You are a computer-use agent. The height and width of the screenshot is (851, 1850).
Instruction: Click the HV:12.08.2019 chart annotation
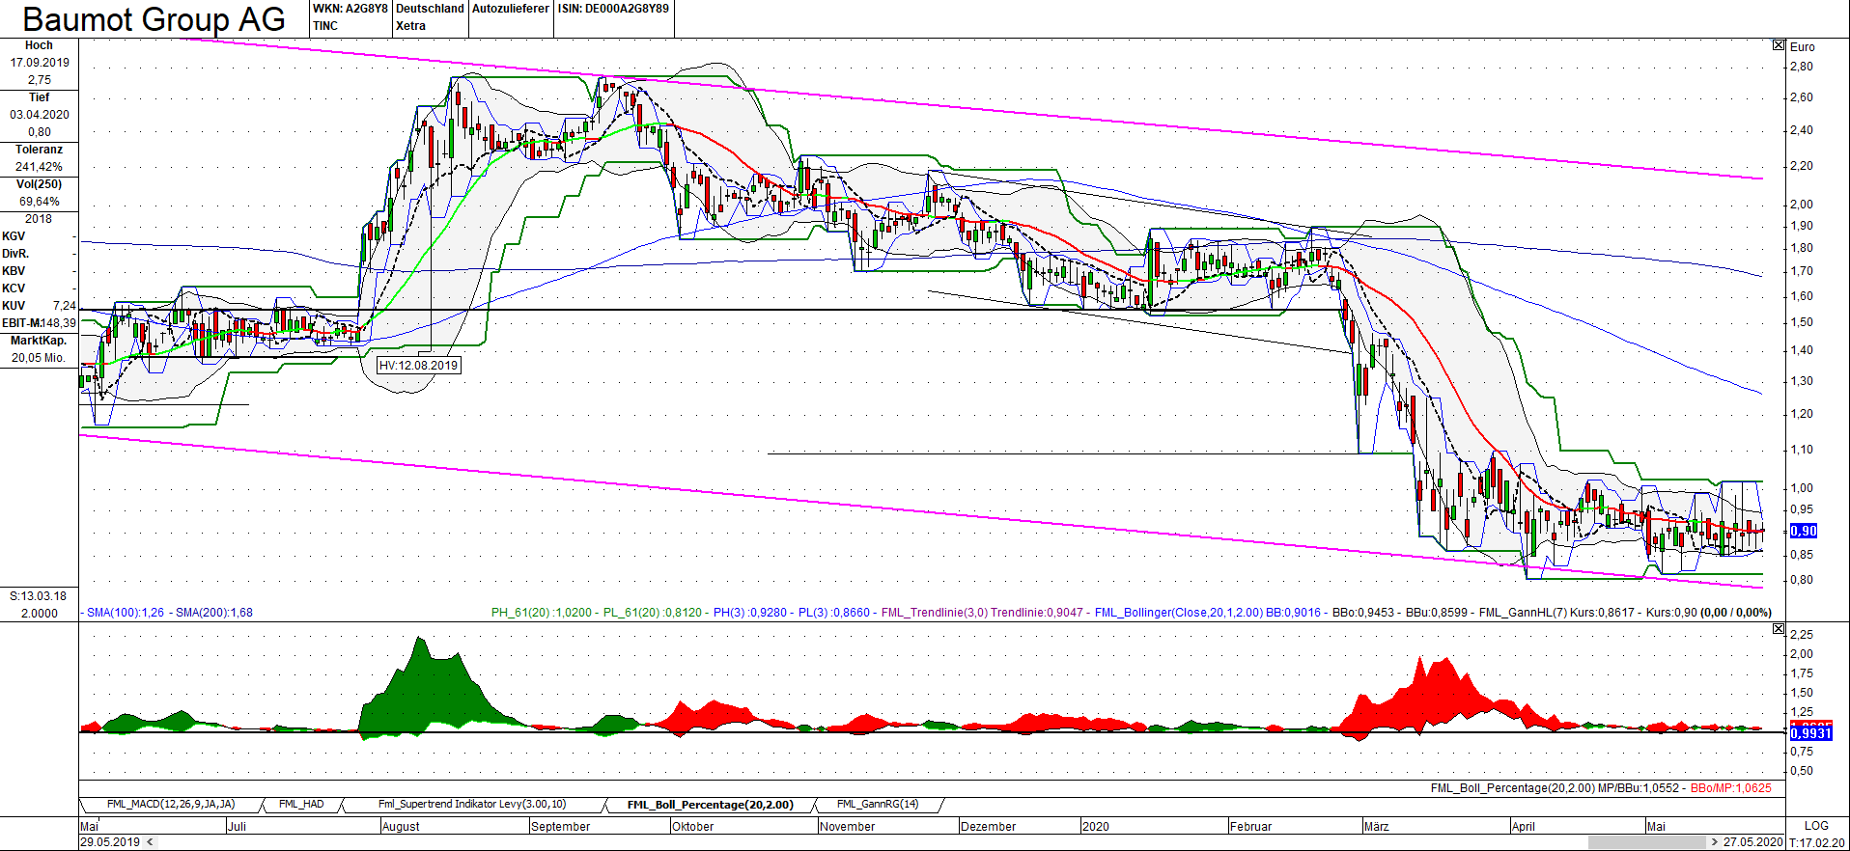click(x=418, y=366)
